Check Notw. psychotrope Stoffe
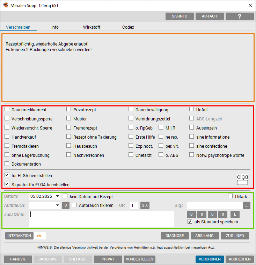This screenshot has height=265, width=256. coord(192,155)
